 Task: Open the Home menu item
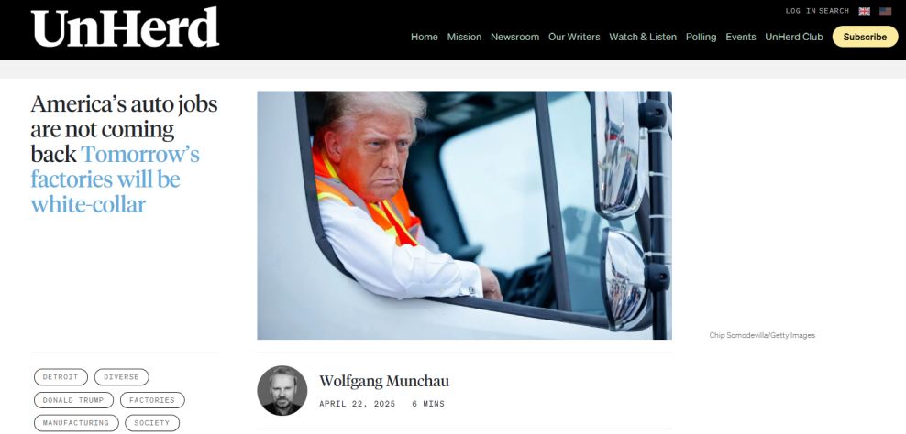(424, 37)
